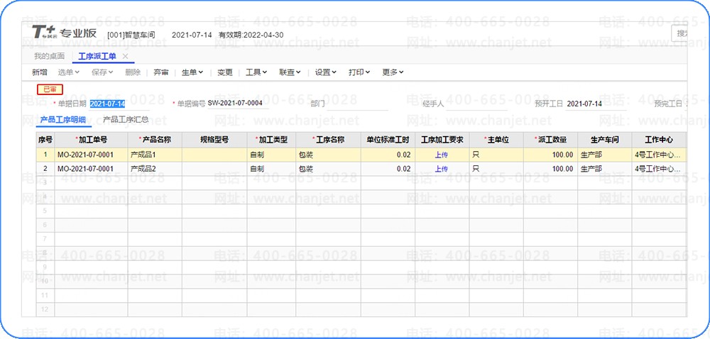This screenshot has width=710, height=339.
Task: Close the 工序派工单 tab
Action: click(126, 57)
